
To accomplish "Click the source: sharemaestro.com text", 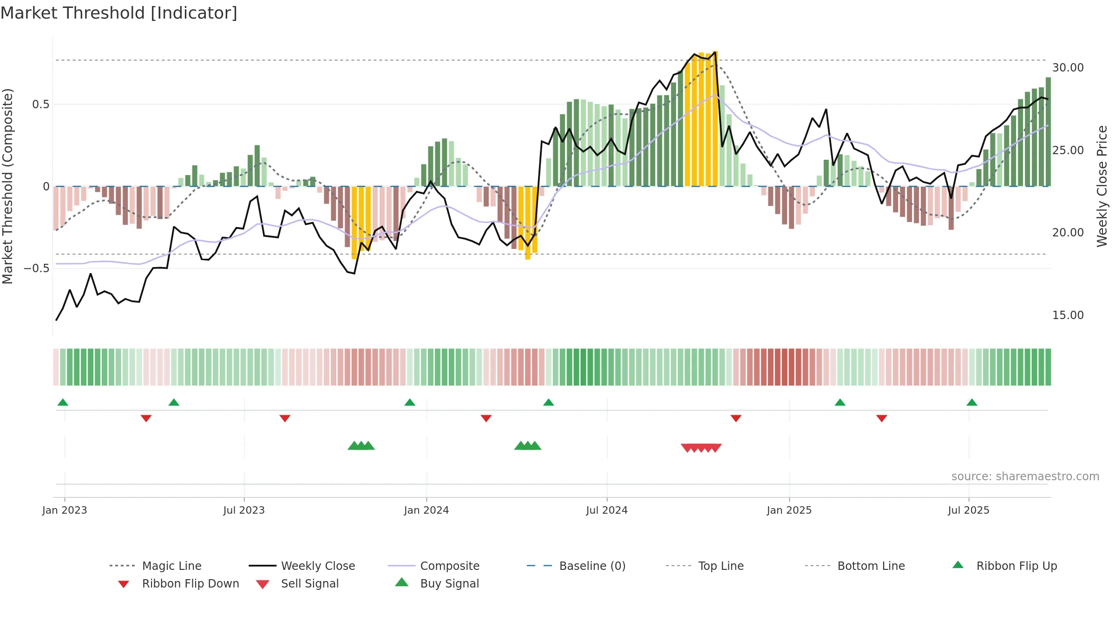I will (x=1025, y=477).
